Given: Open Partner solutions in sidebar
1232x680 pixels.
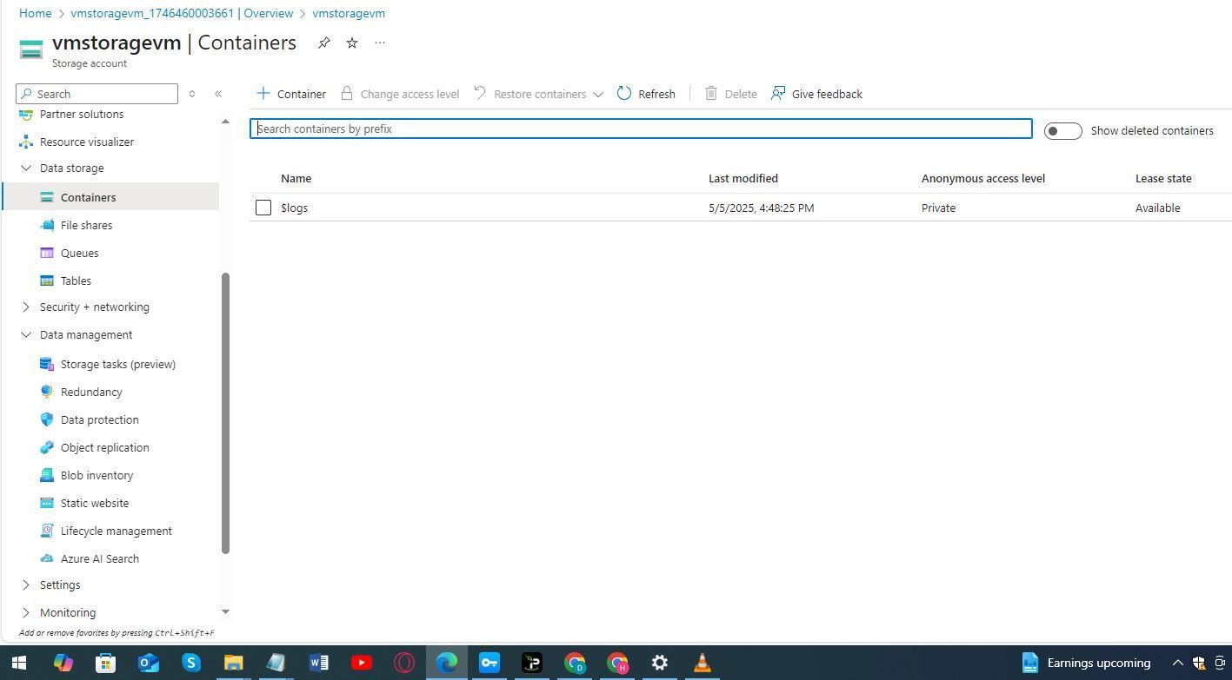Looking at the screenshot, I should [82, 115].
